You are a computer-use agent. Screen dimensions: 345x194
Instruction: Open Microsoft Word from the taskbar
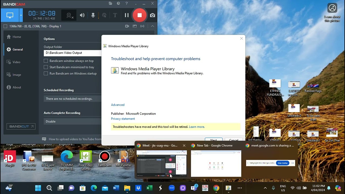[116, 188]
